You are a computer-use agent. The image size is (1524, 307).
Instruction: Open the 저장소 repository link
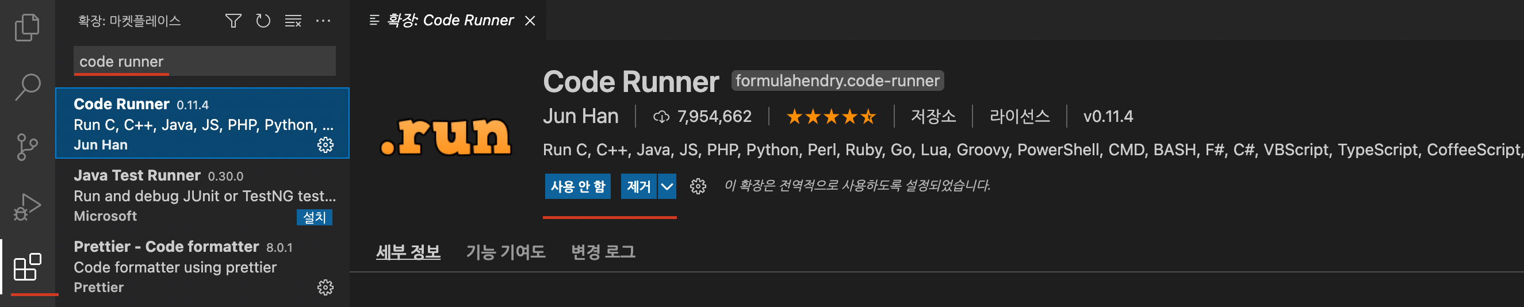[x=933, y=117]
